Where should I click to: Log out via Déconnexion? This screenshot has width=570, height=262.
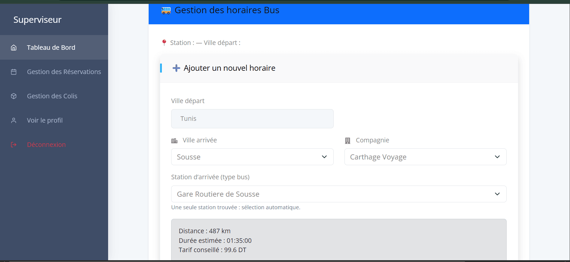pos(54,144)
